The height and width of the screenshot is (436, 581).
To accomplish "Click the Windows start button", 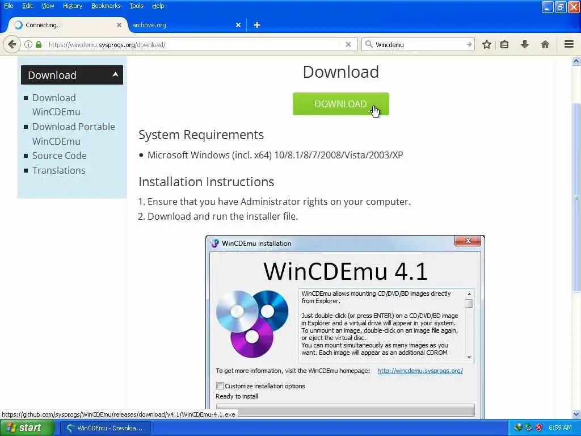I will 27,427.
